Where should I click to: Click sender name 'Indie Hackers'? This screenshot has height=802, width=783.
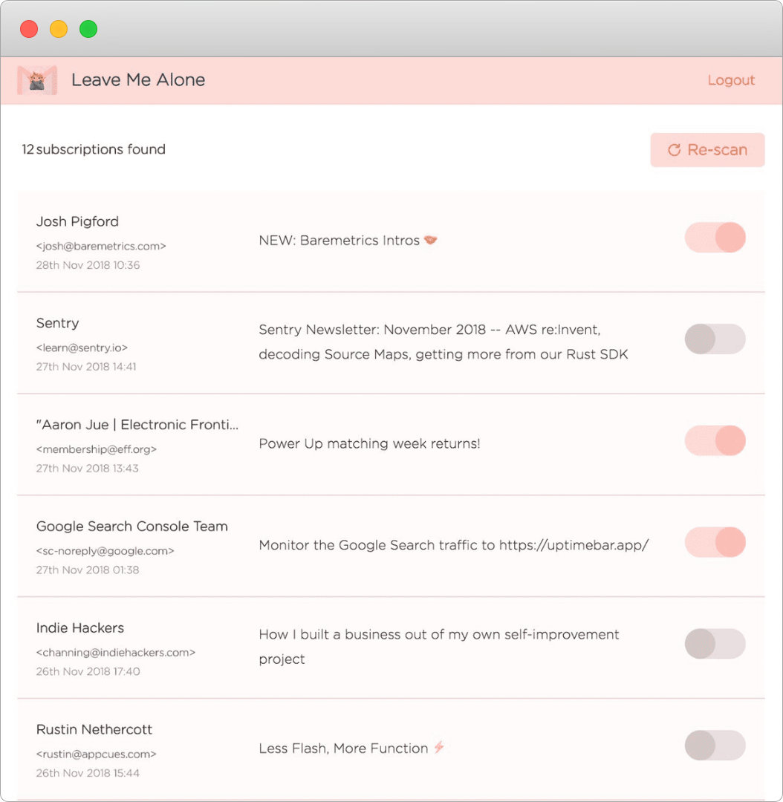coord(80,628)
